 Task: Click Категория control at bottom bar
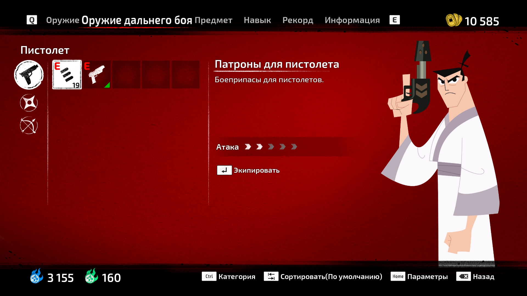coord(237,277)
